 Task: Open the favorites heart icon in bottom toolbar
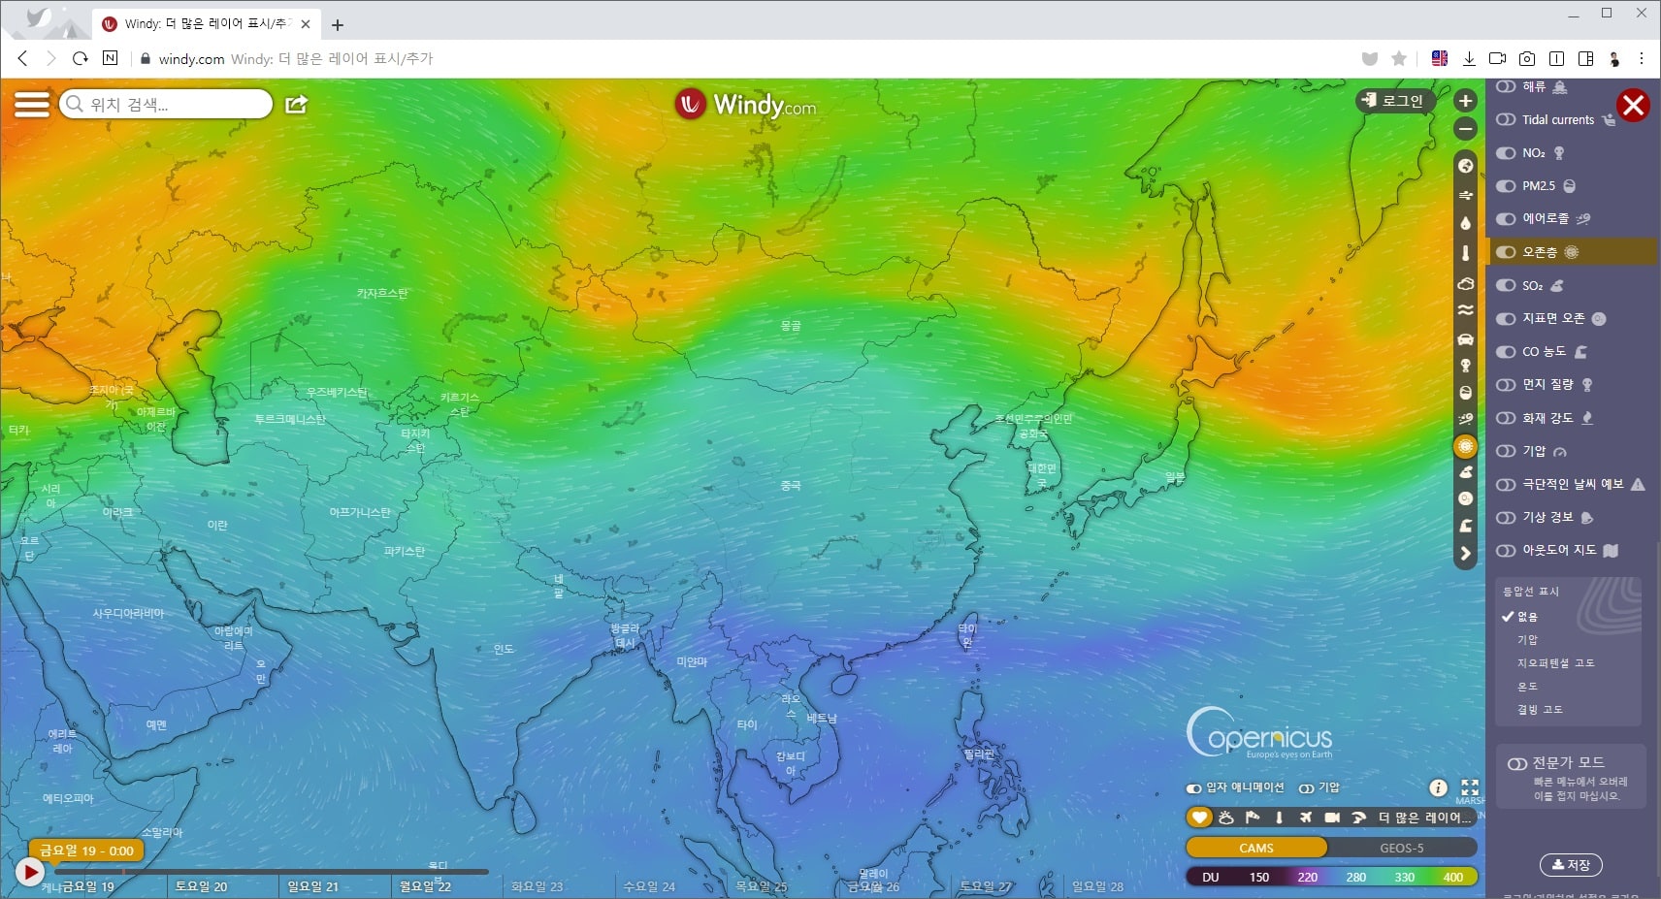(x=1199, y=818)
